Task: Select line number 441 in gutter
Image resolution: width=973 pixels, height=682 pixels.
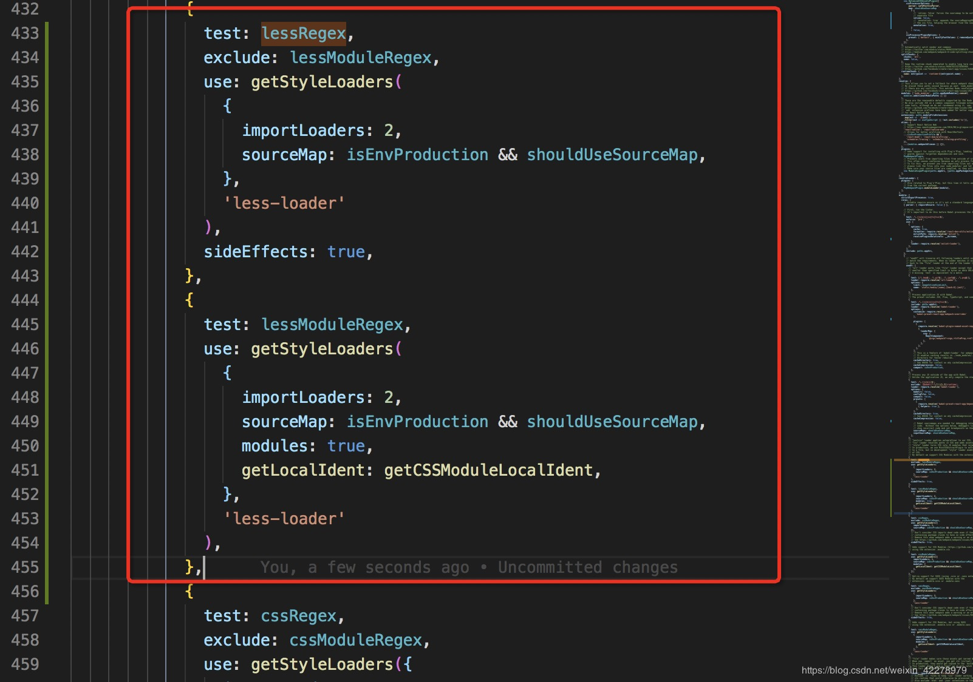Action: click(x=25, y=228)
